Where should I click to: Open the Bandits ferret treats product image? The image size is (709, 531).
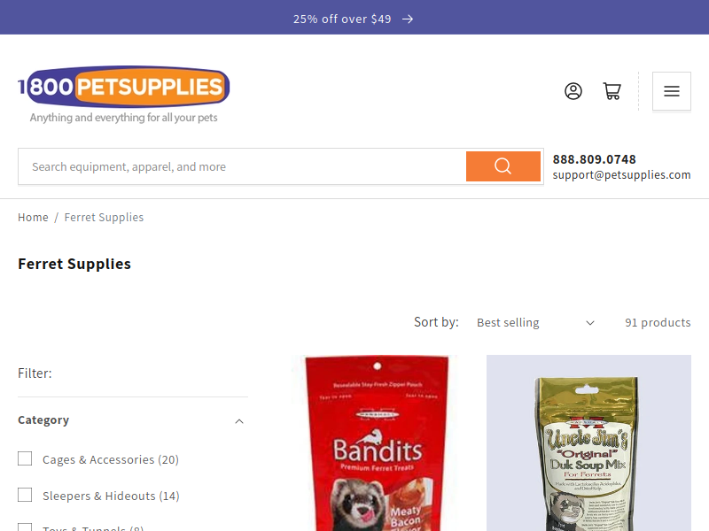pos(376,443)
